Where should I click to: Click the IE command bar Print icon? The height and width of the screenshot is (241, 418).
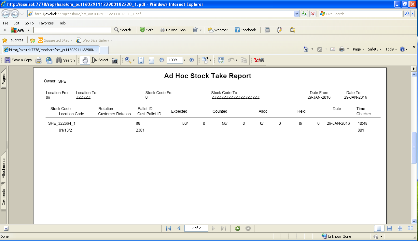[342, 49]
